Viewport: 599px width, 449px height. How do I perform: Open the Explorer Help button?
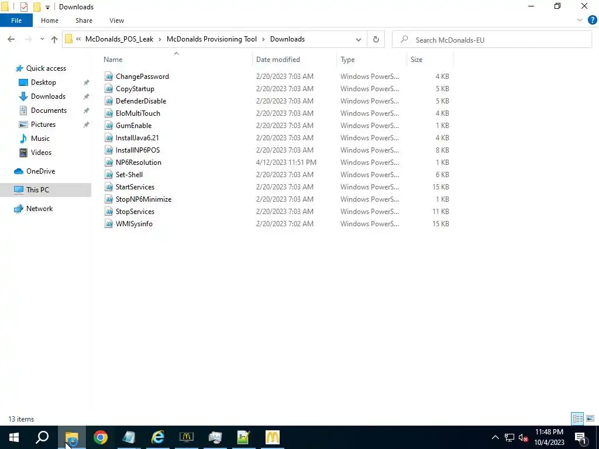(x=592, y=20)
